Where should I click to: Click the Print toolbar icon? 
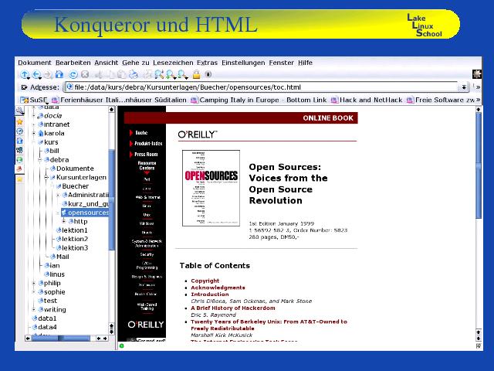[x=134, y=74]
